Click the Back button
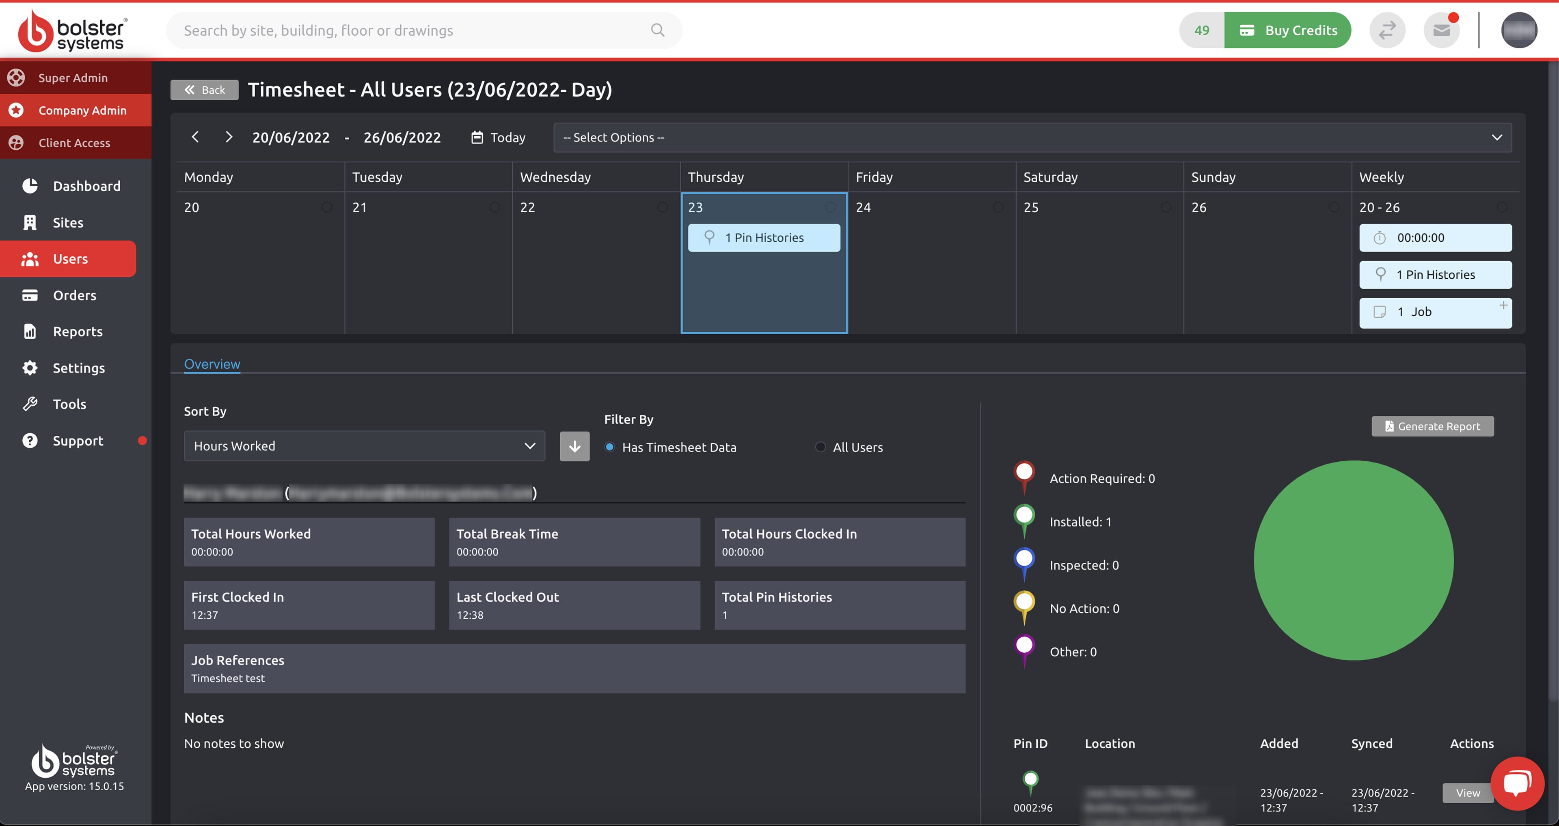This screenshot has width=1559, height=826. coord(205,90)
